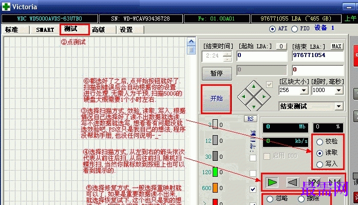Screen dimensions: 358x205
Task: Click the MAX button for end LBA
Action: click(336, 46)
